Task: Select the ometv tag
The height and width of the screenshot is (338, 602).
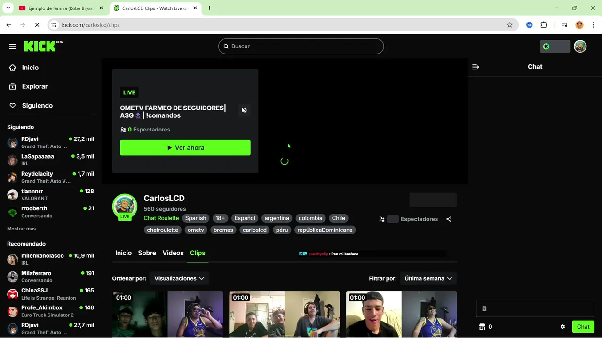Action: (x=196, y=230)
